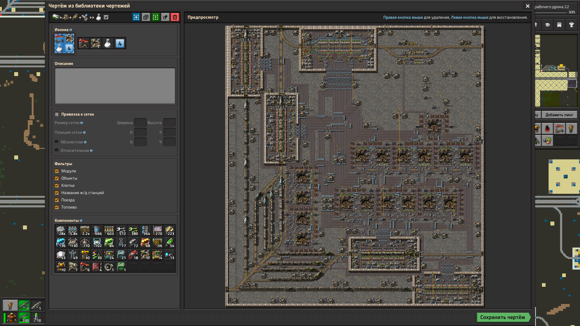
Task: Open the achievements trophy icon at top right
Action: click(571, 25)
